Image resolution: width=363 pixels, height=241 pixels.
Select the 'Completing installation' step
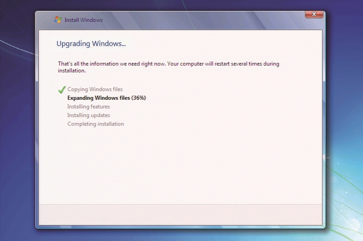[x=96, y=124]
